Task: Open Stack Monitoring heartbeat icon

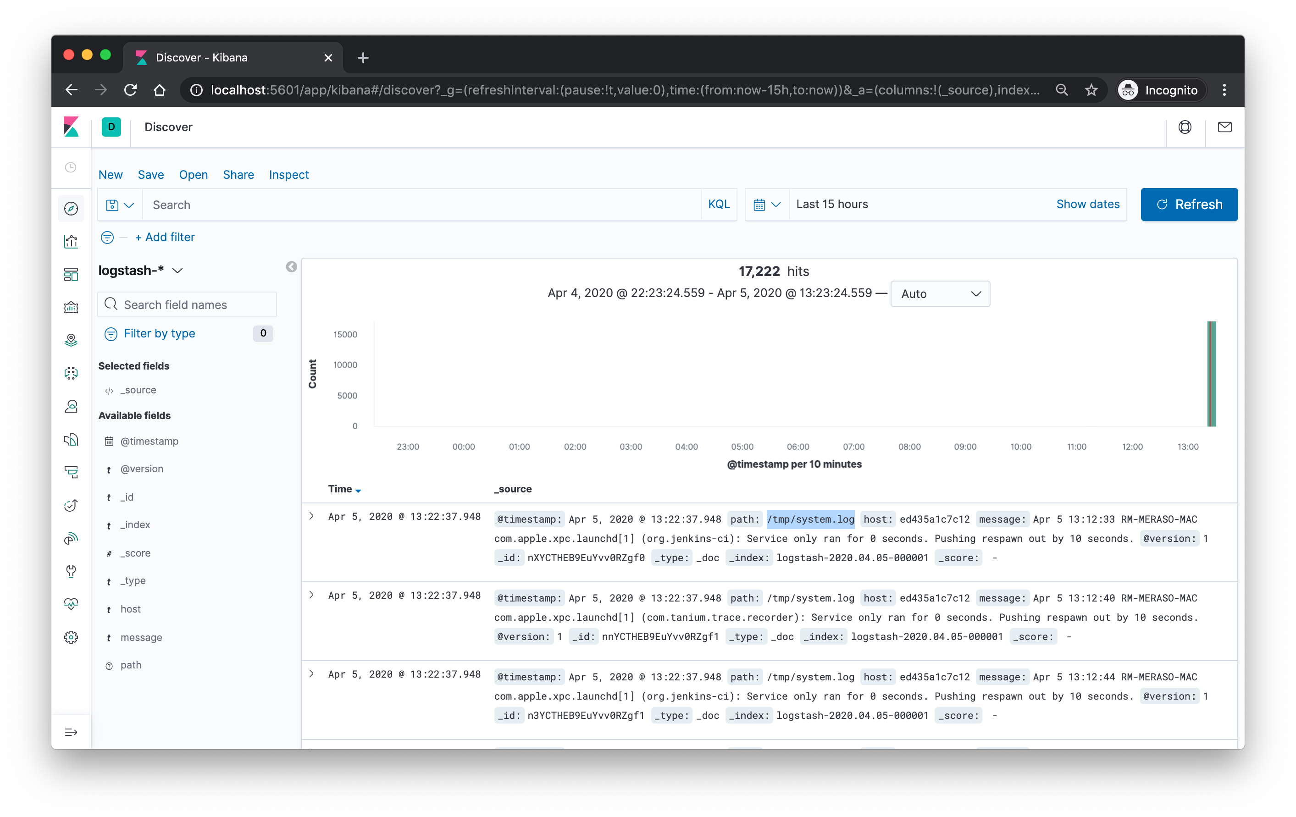Action: (x=71, y=604)
